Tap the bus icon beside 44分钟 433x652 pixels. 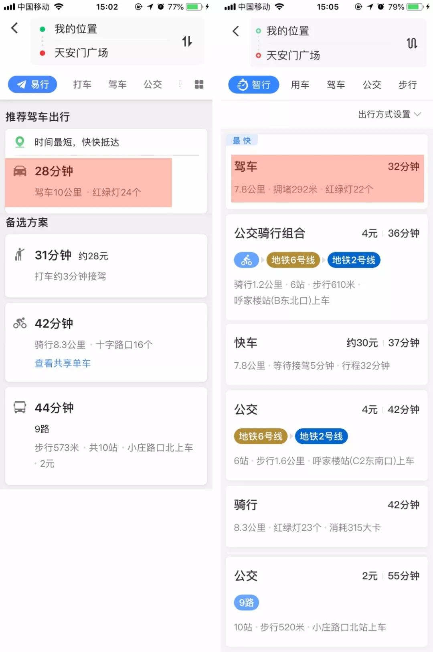click(20, 407)
